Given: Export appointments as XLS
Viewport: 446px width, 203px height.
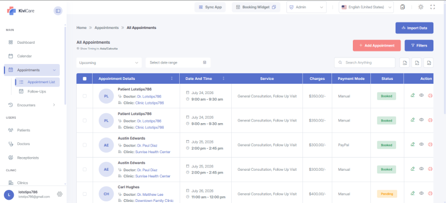Looking at the screenshot, I should click(416, 63).
